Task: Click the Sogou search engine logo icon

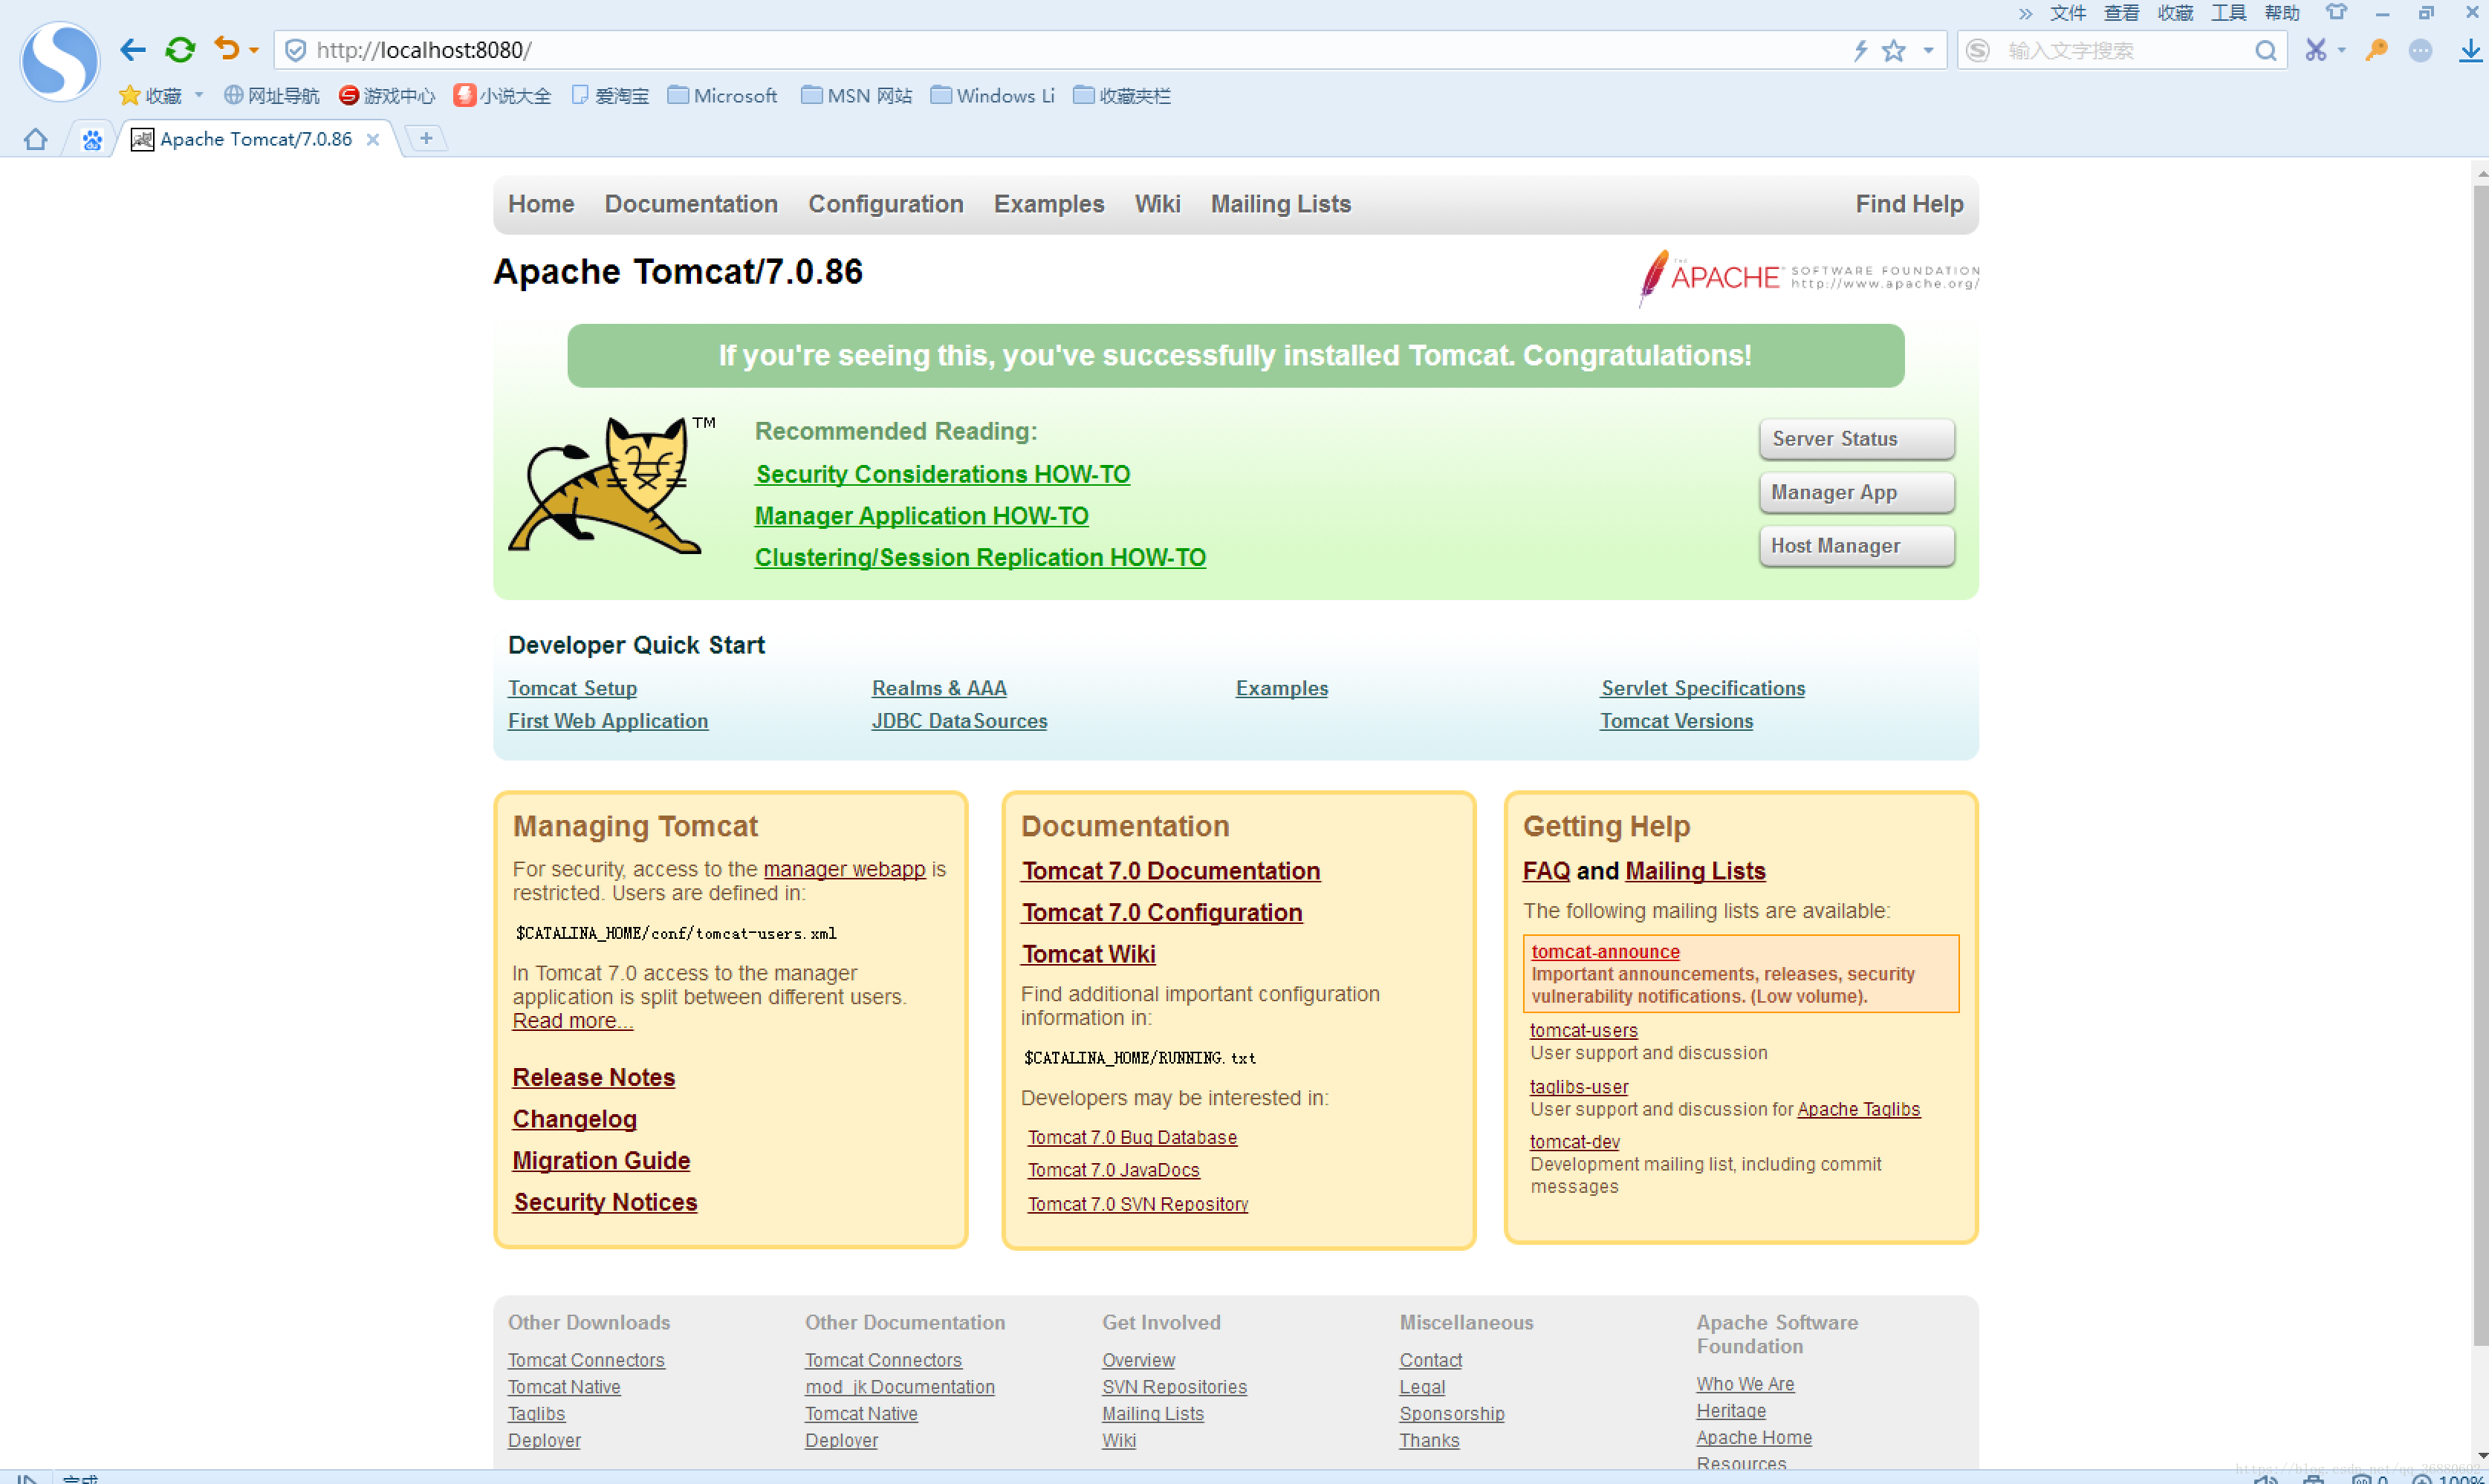Action: [x=1978, y=50]
